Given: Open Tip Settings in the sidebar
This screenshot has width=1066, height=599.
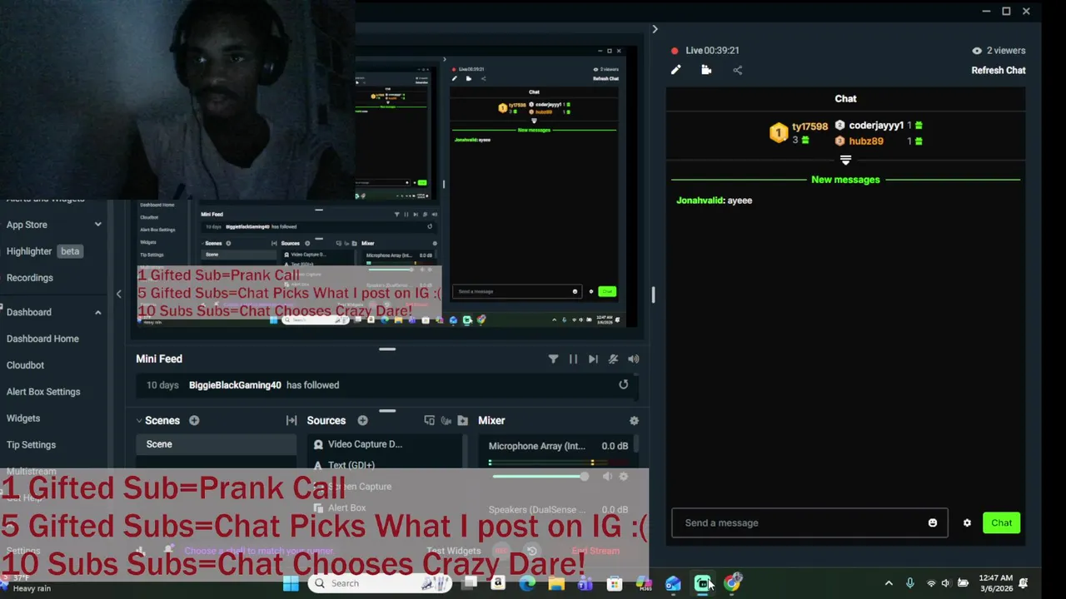Looking at the screenshot, I should pos(31,445).
